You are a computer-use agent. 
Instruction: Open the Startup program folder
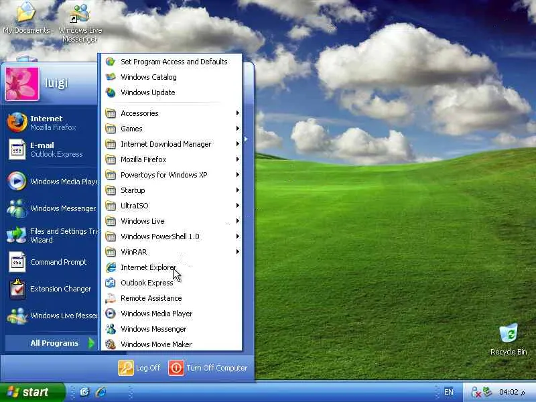(x=172, y=190)
